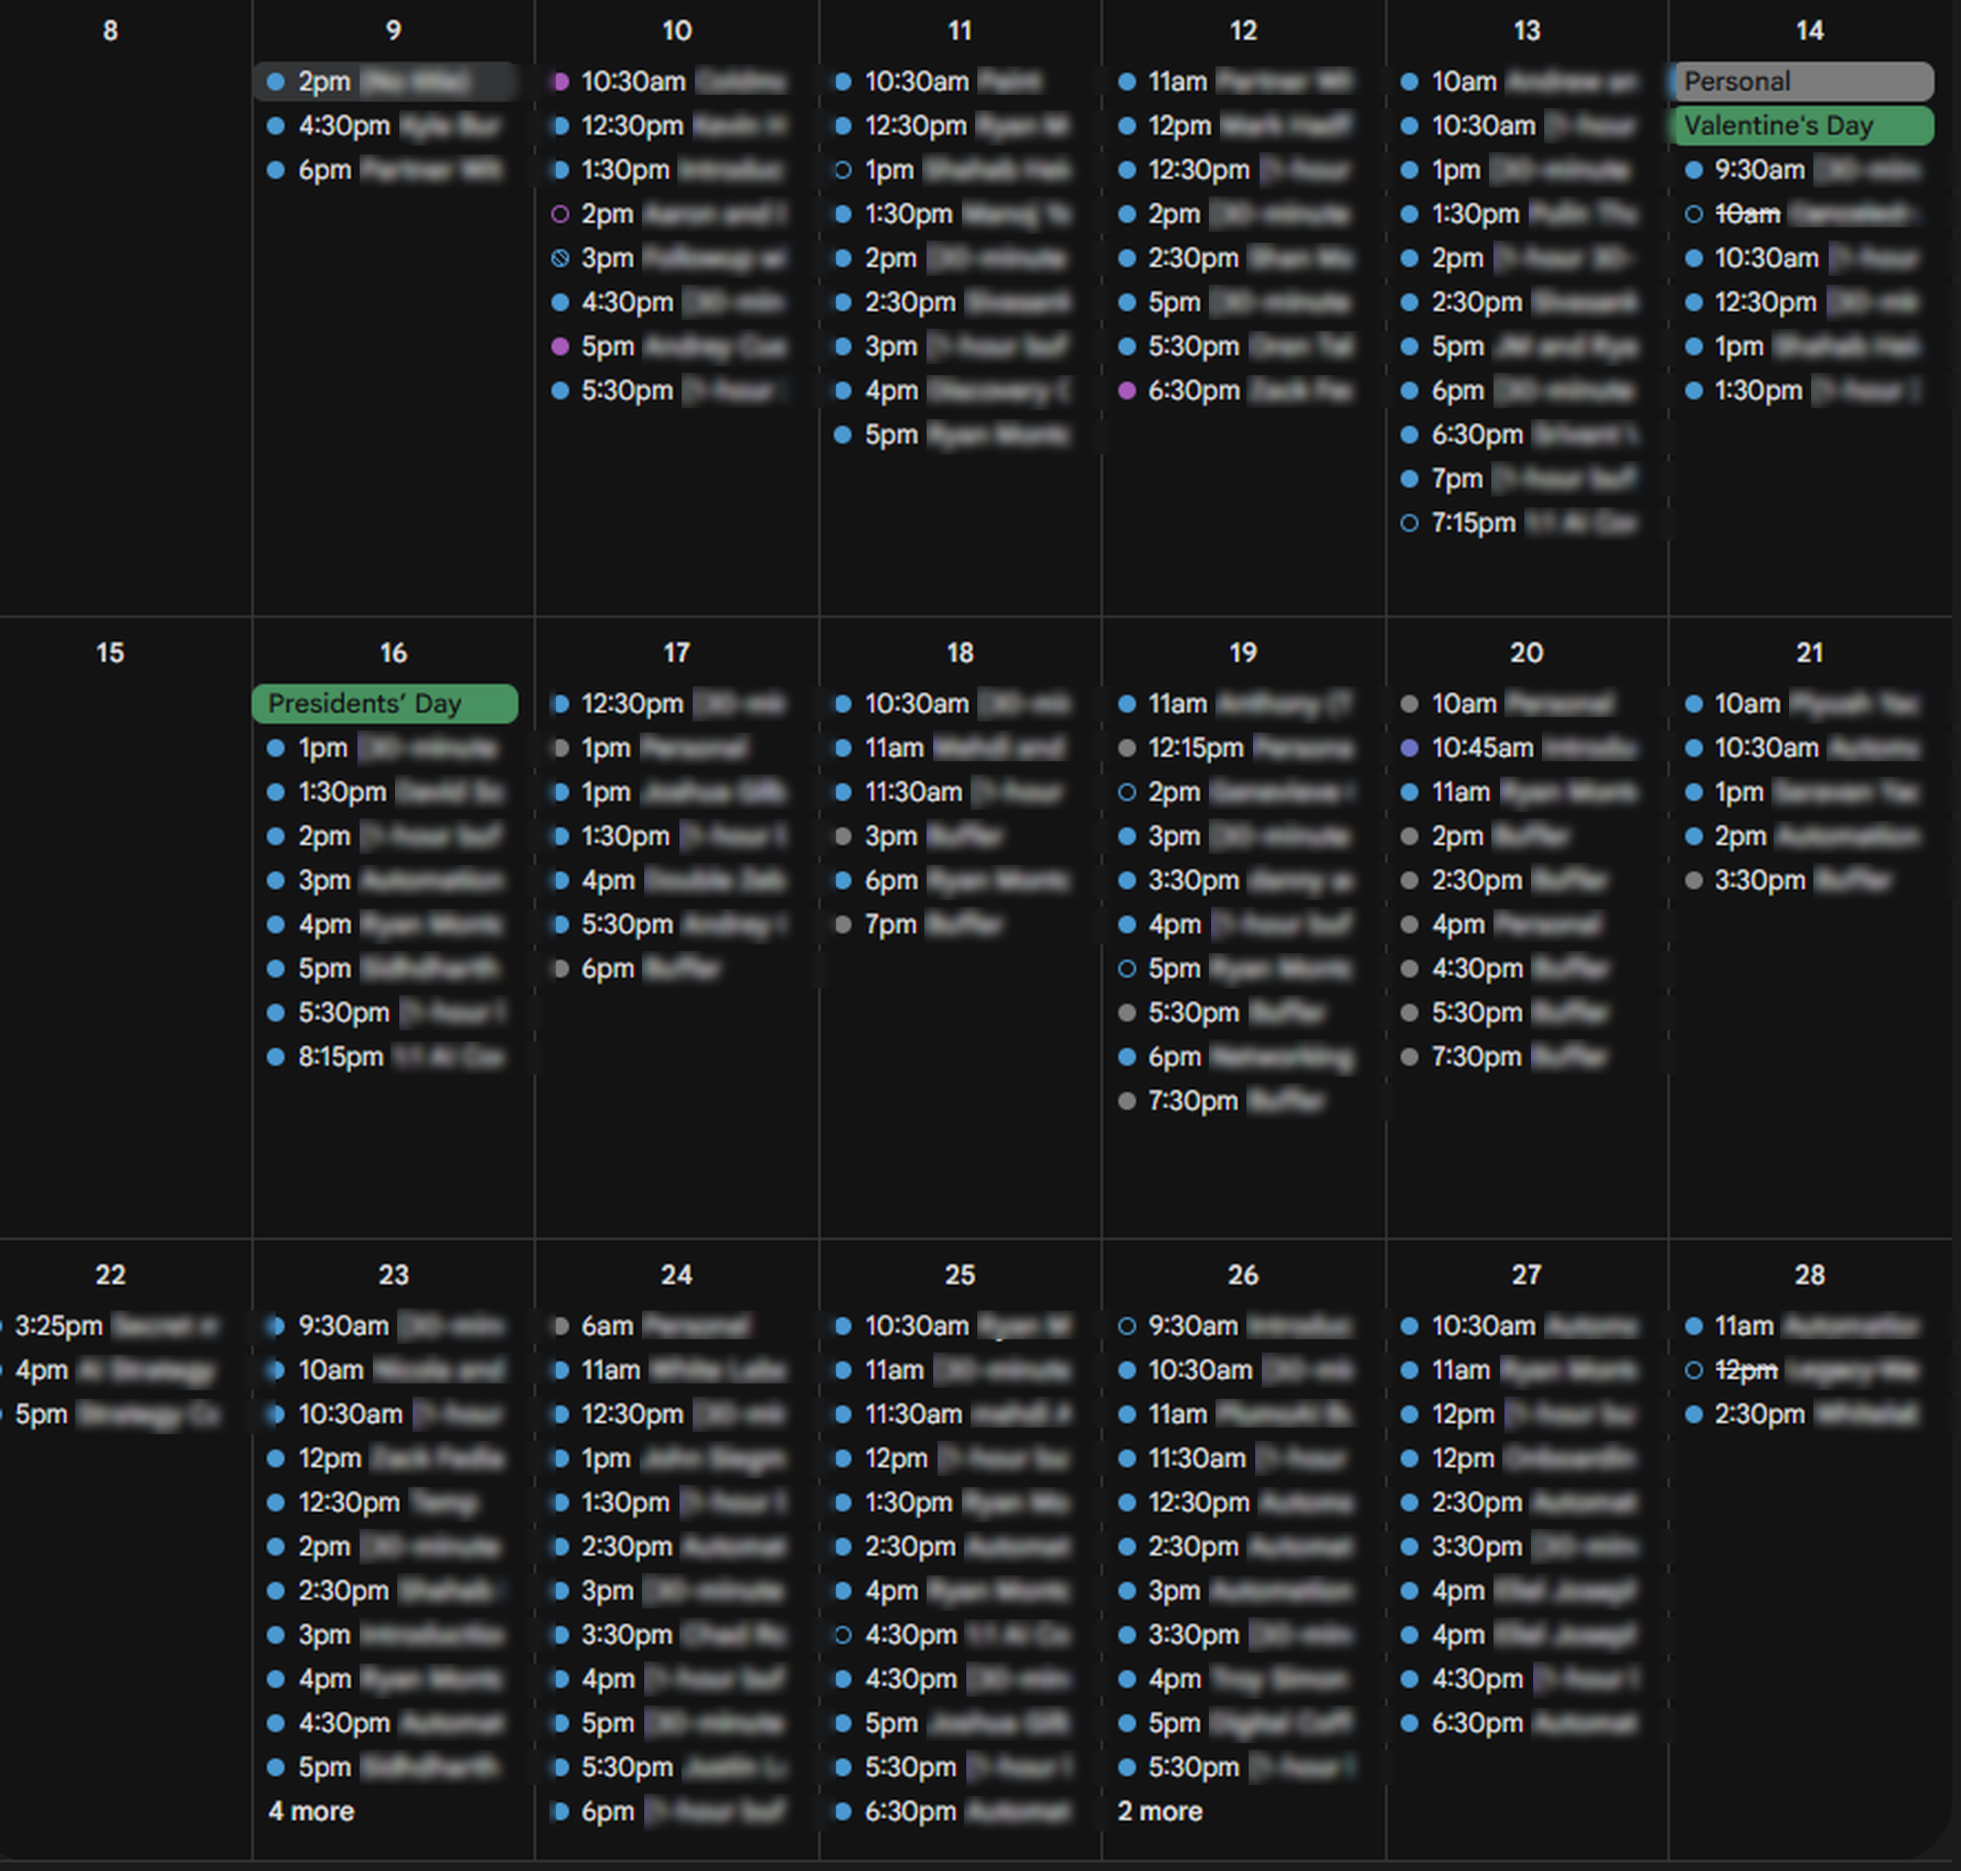Viewport: 1961px width, 1871px height.
Task: Open the 12:15pm event on the 19th
Action: tap(1235, 747)
